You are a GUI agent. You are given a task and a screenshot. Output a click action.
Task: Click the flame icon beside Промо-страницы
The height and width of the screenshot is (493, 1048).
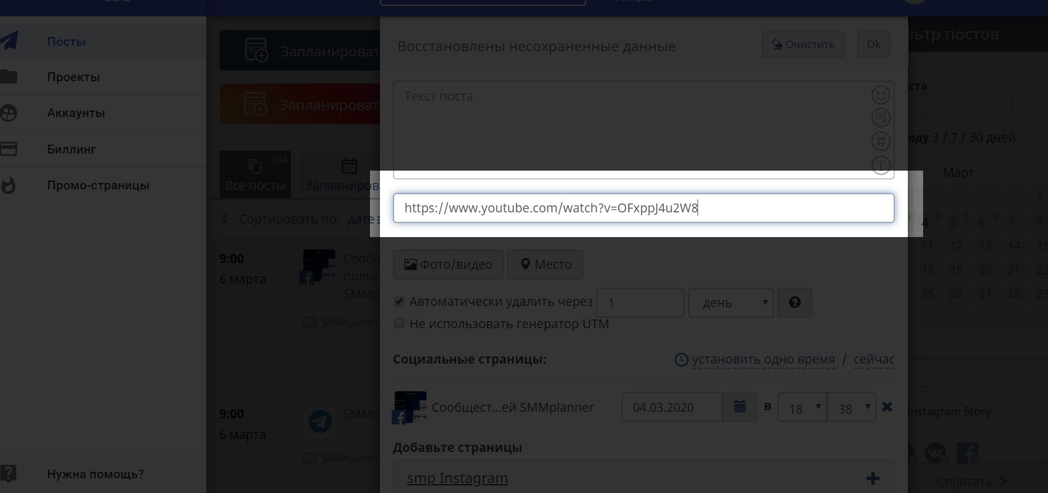click(8, 185)
